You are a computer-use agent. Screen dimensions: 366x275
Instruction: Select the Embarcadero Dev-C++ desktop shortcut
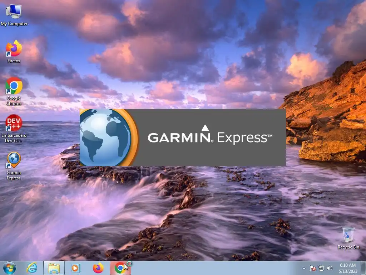(x=14, y=129)
